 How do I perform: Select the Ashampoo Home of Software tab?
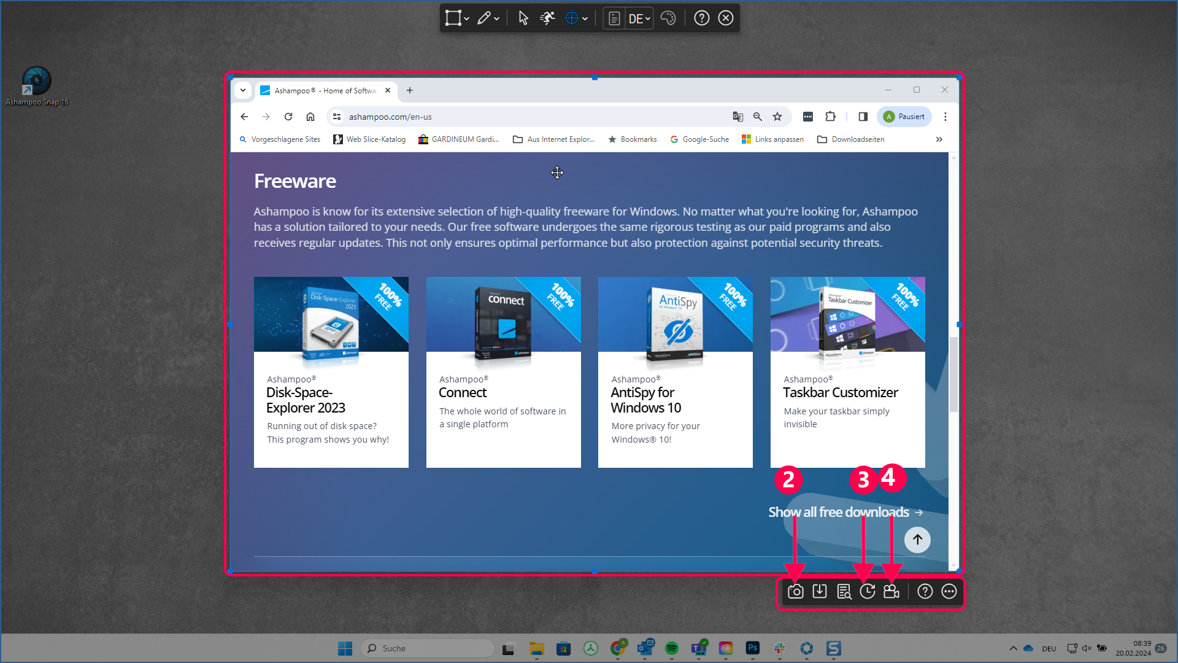(x=325, y=90)
